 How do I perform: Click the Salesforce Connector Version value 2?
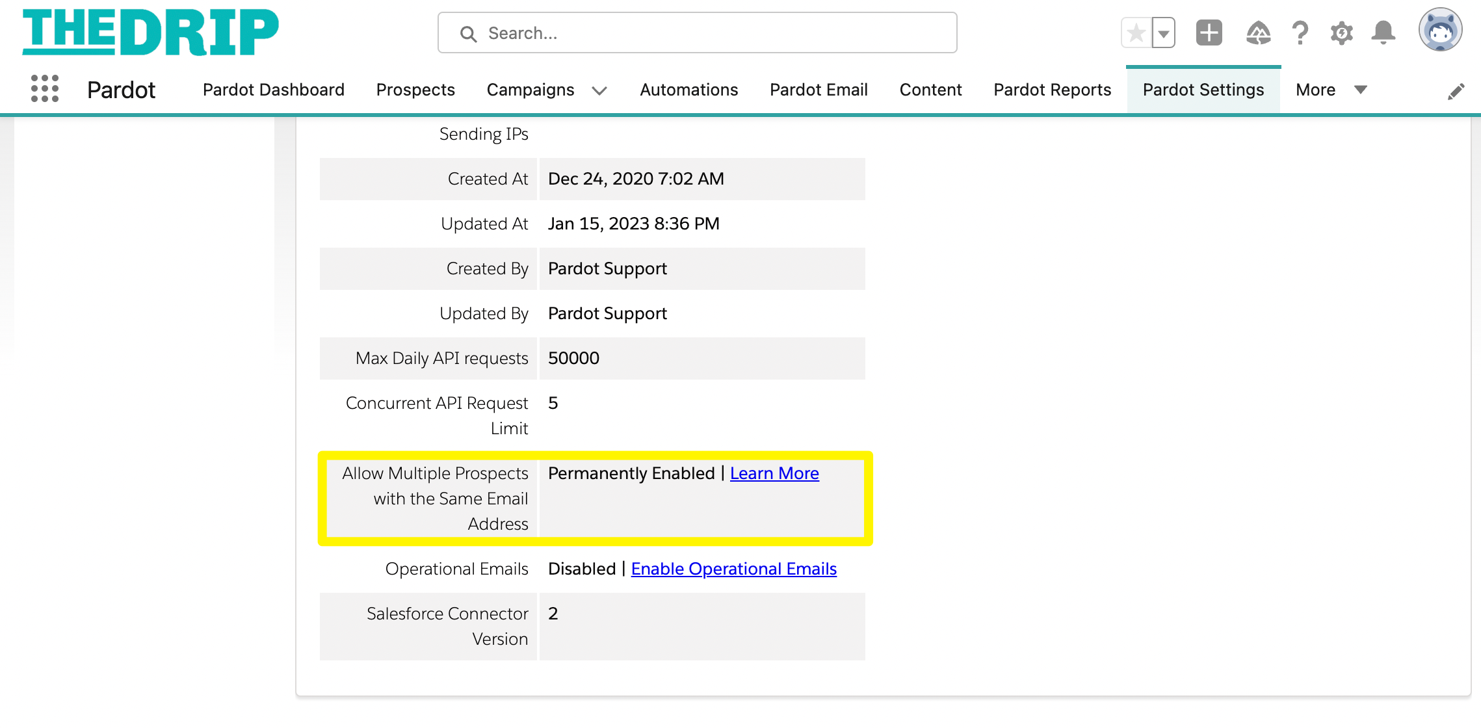[x=553, y=614]
